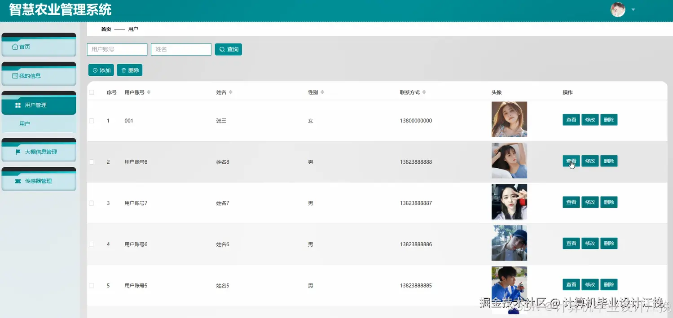Click the 智慧农业管理系统 title

point(60,9)
